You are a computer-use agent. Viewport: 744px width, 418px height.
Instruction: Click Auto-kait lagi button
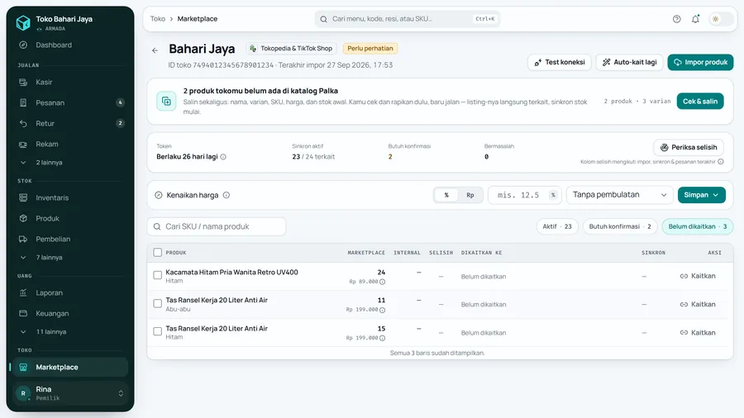click(629, 62)
